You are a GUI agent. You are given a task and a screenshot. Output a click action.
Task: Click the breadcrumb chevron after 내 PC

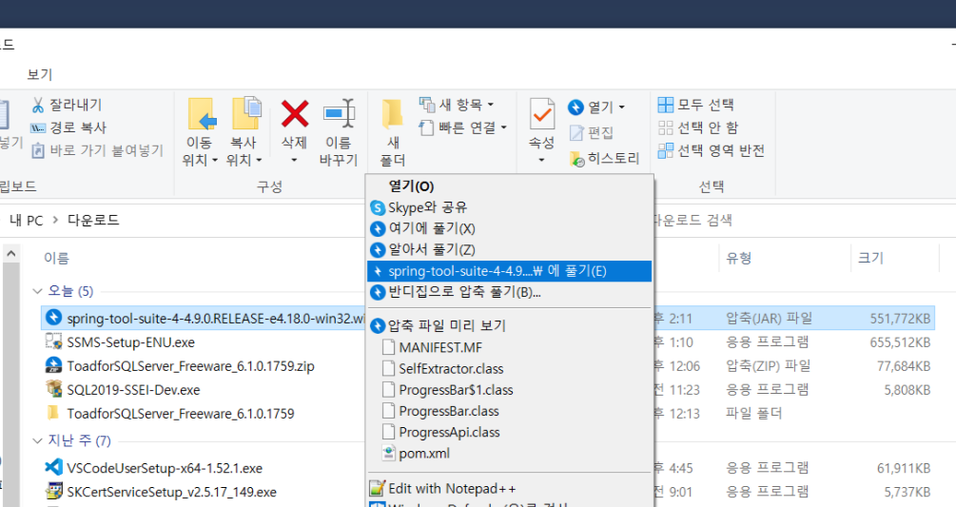pos(55,220)
